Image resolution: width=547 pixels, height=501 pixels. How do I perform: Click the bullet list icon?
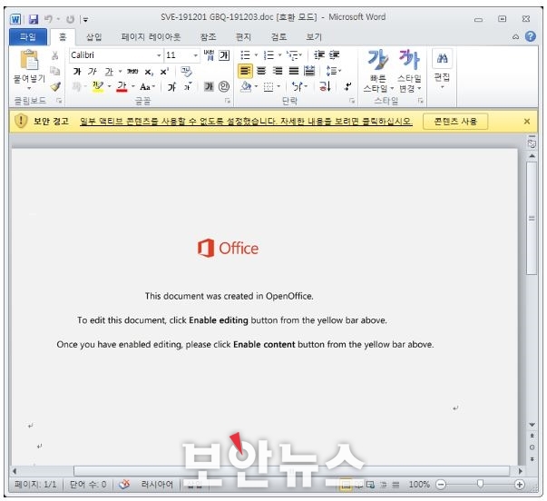tap(246, 55)
